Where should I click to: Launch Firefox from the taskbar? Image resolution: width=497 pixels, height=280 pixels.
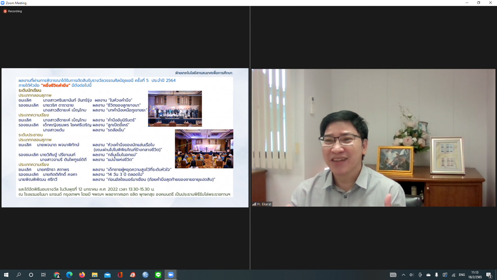pyautogui.click(x=82, y=275)
